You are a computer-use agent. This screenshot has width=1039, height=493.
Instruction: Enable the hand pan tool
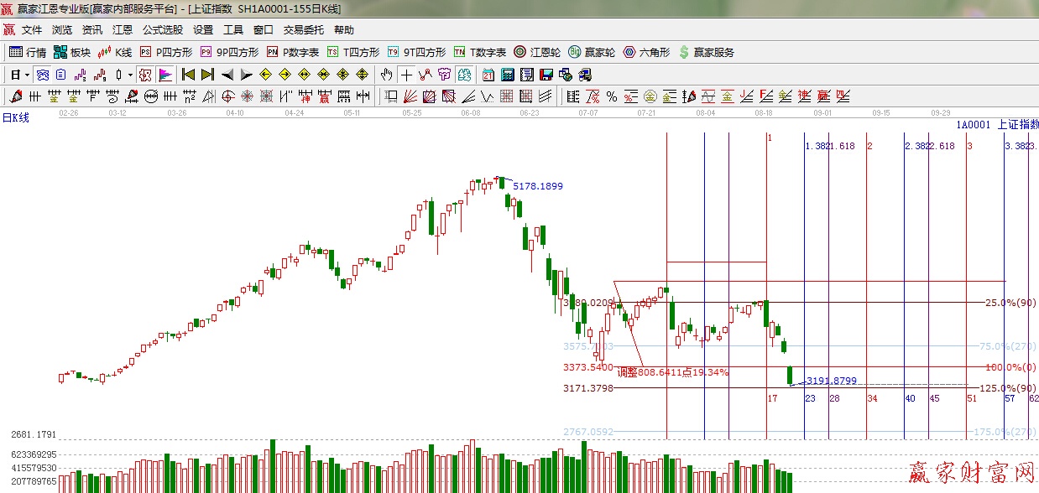click(x=387, y=75)
